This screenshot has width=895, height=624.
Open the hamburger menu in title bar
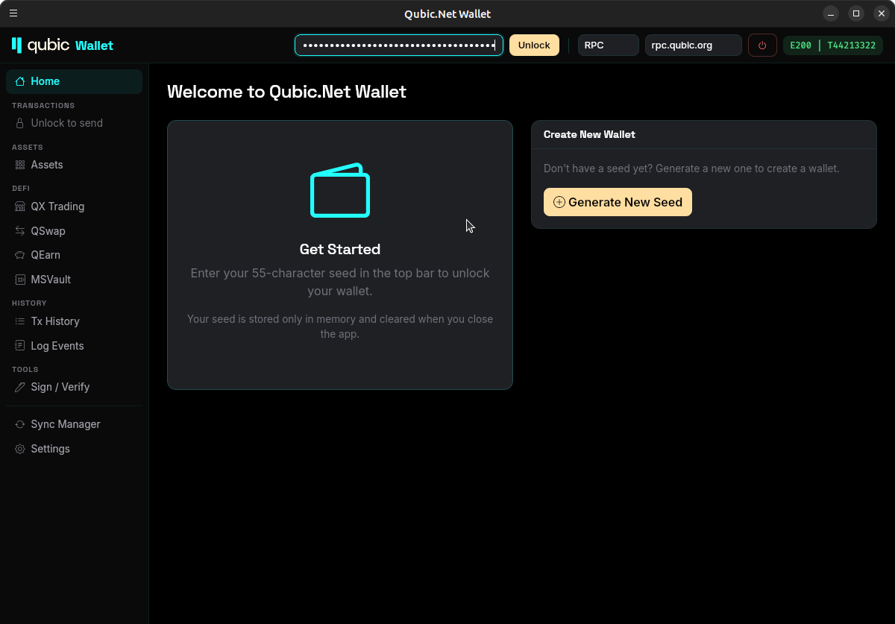click(13, 13)
